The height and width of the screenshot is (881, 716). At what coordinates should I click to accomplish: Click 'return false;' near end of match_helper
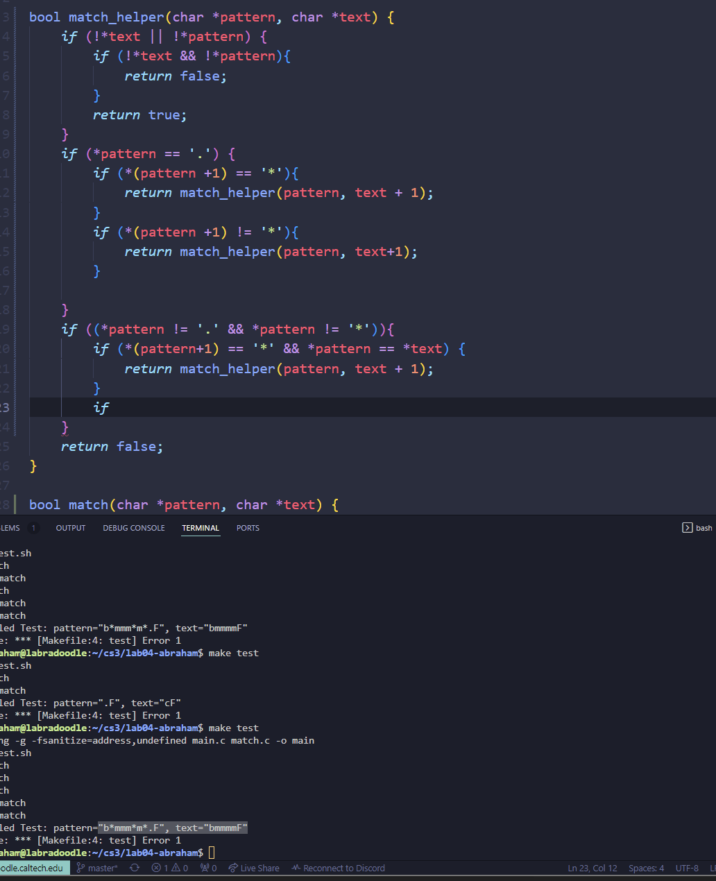[x=112, y=447]
